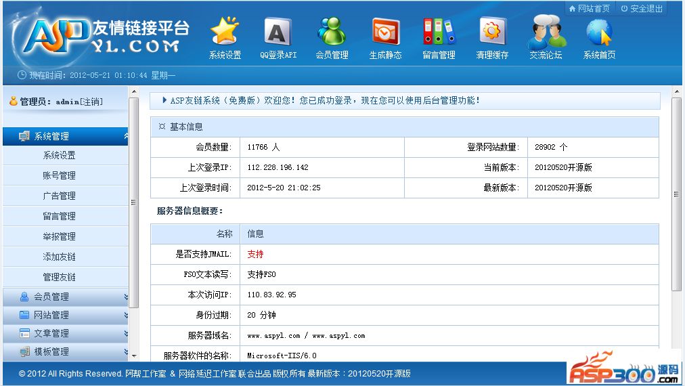
Task: Open 举报管理 in the sidebar
Action: 59,236
